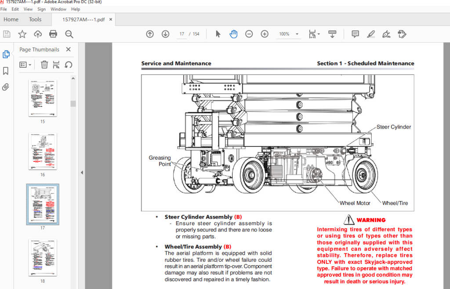Click 'Section 1 - Scheduled Maintenance' header

click(365, 63)
